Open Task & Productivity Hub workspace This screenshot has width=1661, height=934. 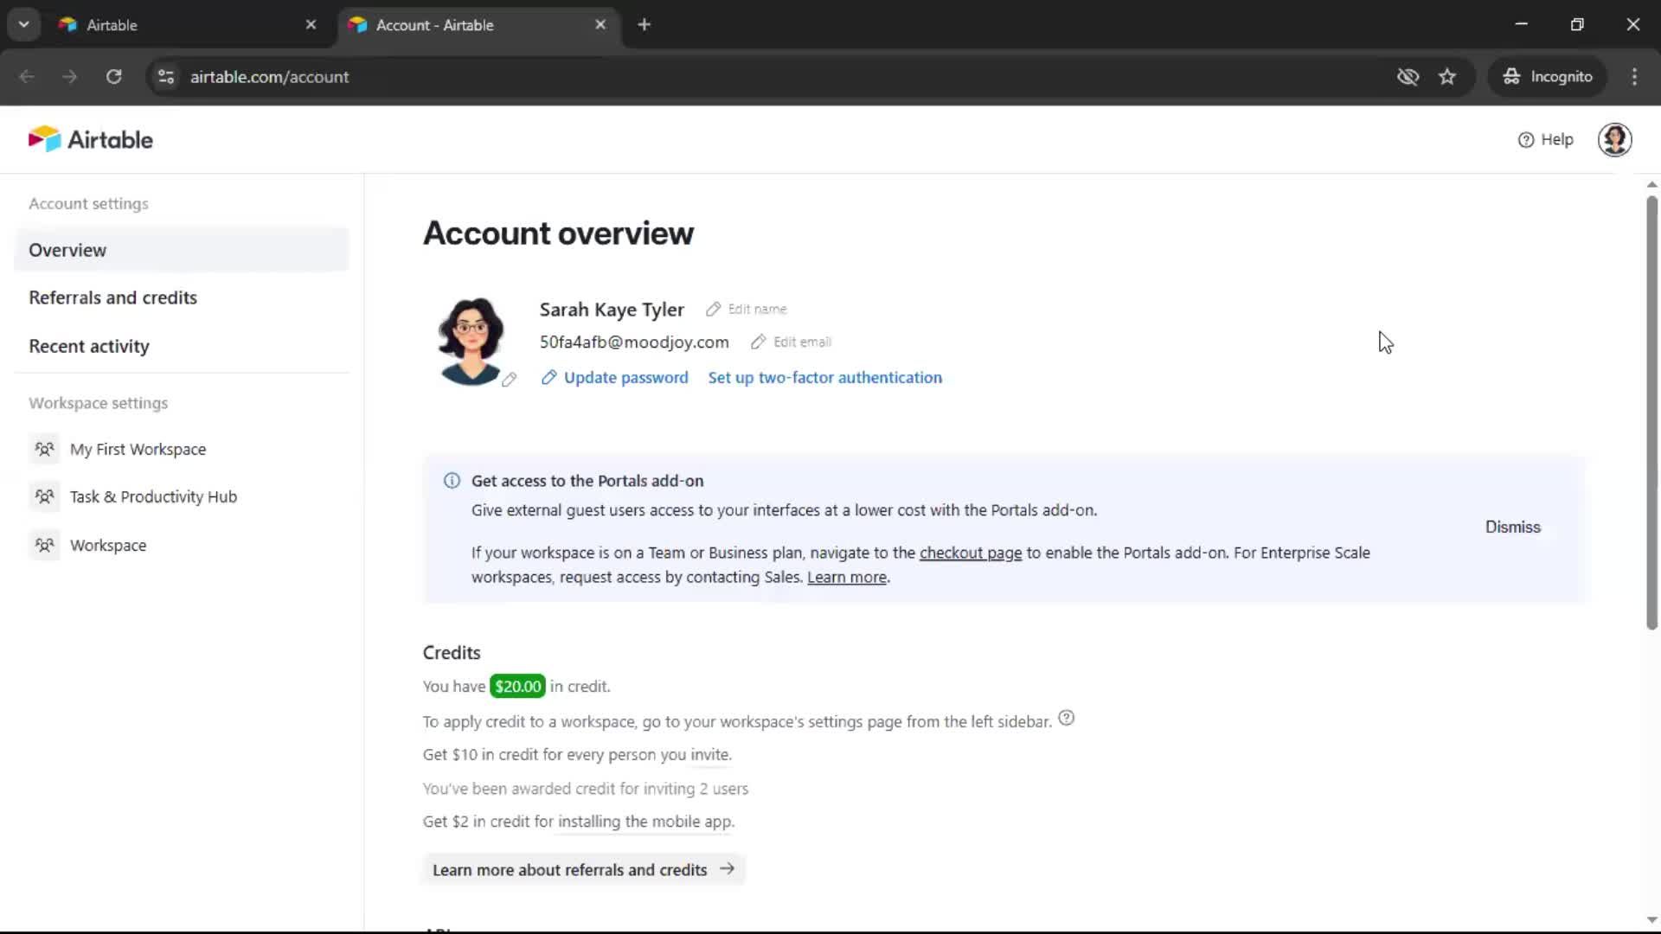pyautogui.click(x=153, y=496)
